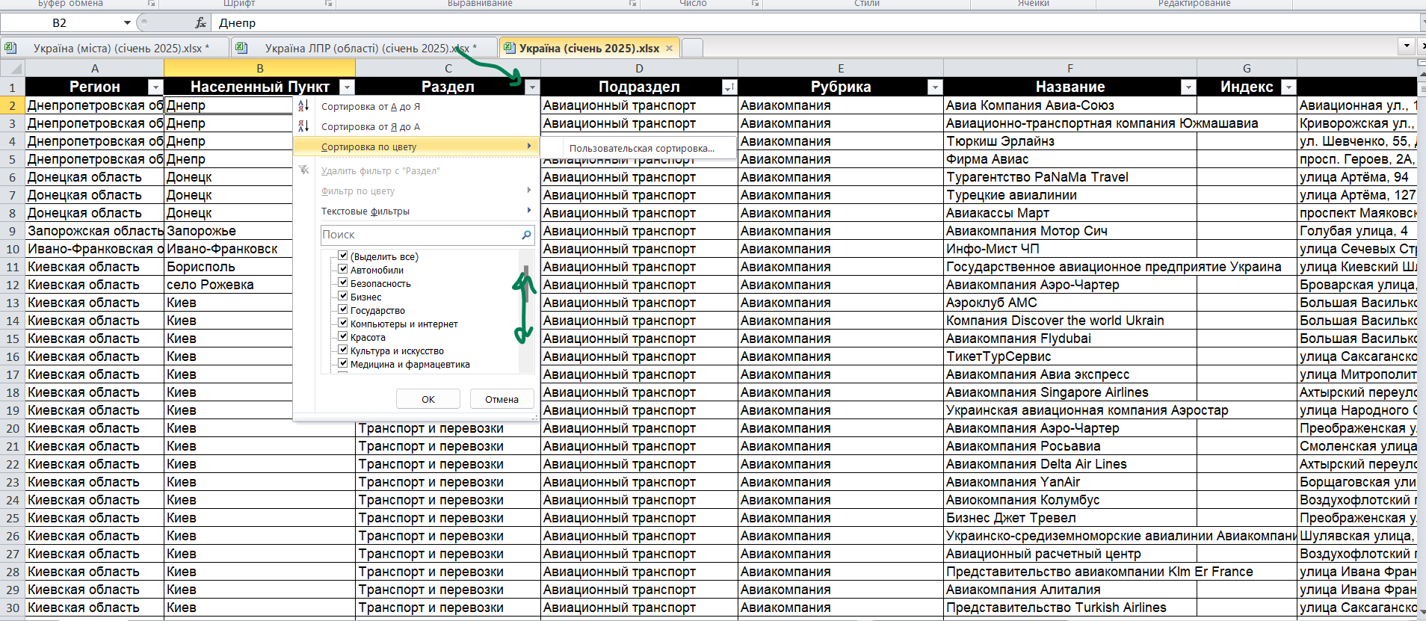
Task: Click the Excel icon on the Україна ЛПР tab
Action: click(x=241, y=48)
